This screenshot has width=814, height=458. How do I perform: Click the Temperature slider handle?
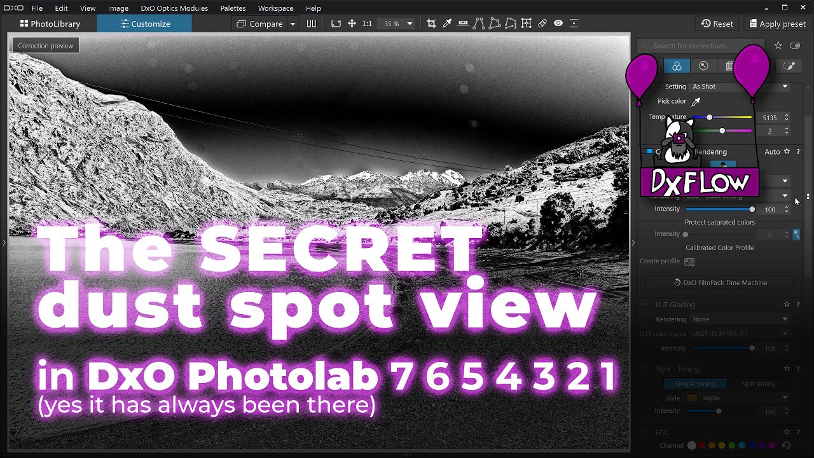click(x=710, y=117)
